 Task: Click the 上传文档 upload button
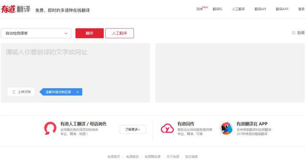click(x=21, y=92)
